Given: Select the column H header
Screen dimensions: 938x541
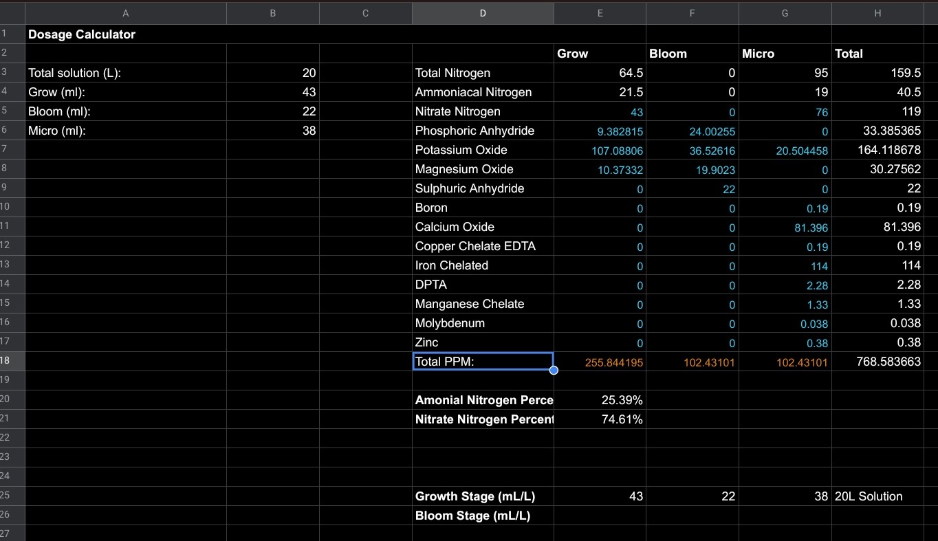Looking at the screenshot, I should (877, 13).
